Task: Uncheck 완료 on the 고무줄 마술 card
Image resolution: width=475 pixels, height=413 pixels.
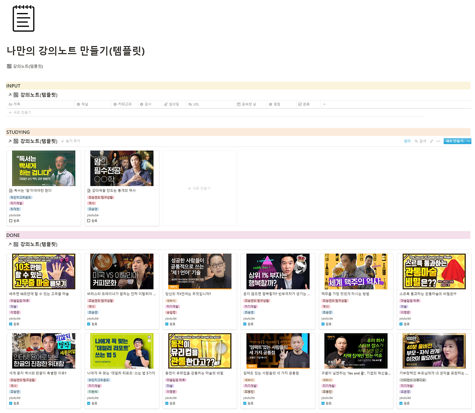Action: click(x=11, y=324)
